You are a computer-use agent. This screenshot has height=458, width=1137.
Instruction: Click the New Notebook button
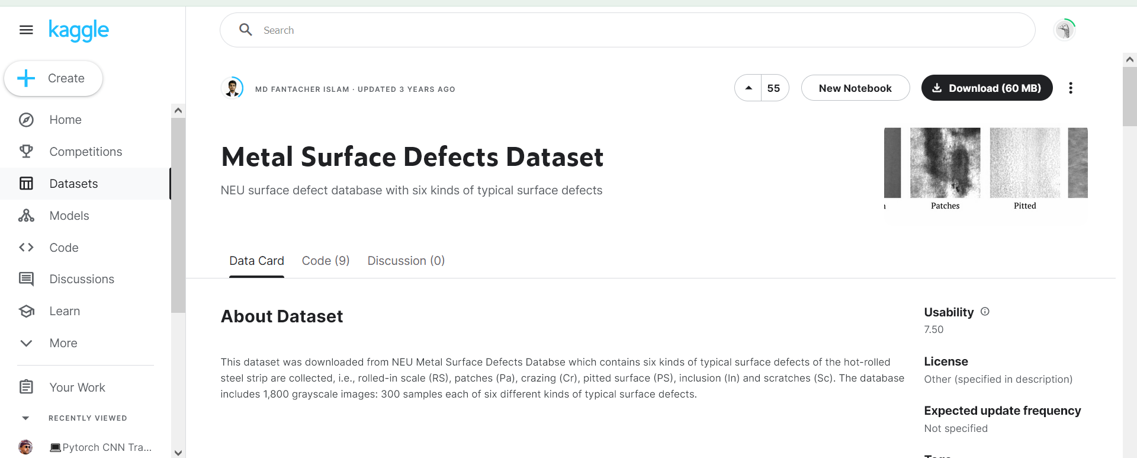(855, 88)
